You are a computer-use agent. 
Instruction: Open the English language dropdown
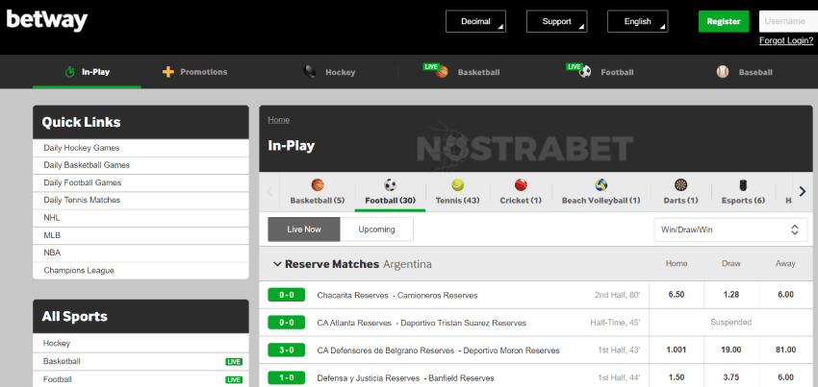pyautogui.click(x=637, y=21)
